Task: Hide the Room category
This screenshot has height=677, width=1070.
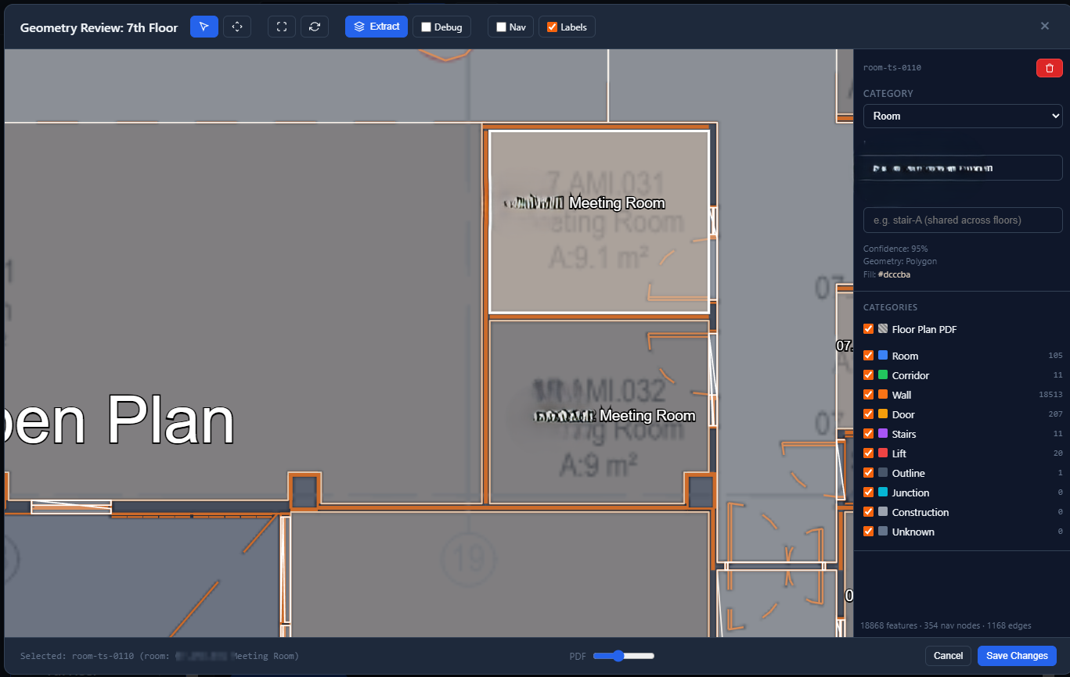Action: tap(868, 356)
